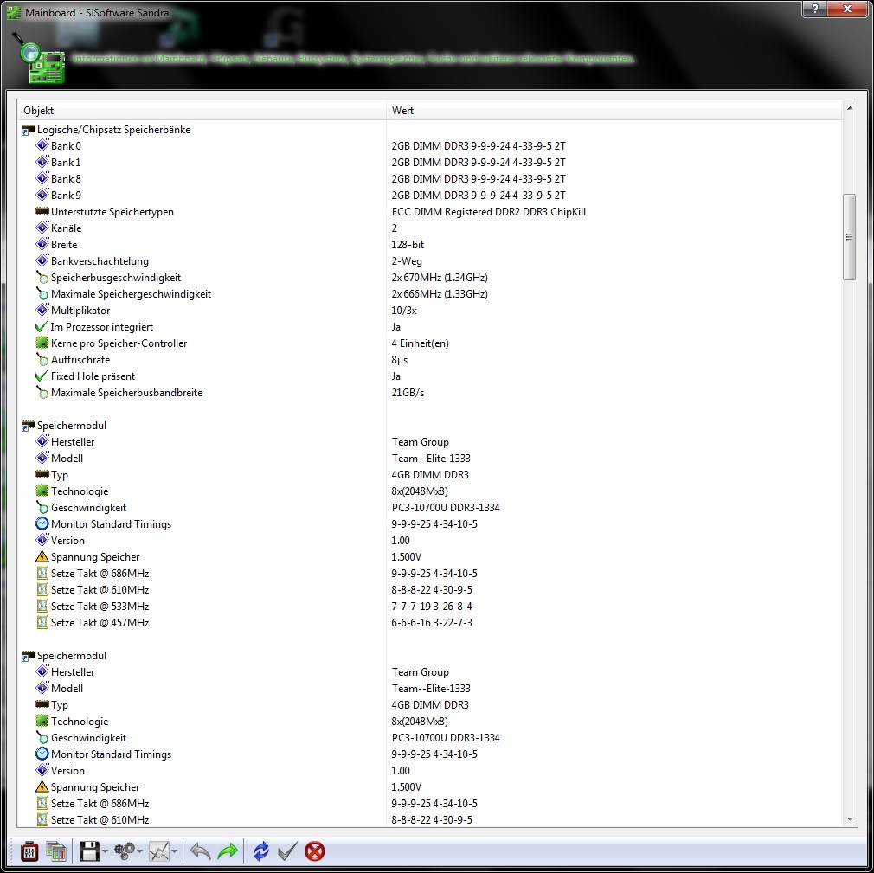Image resolution: width=874 pixels, height=873 pixels.
Task: Click the icon beside Setze Takt @ 457MHz
Action: [x=42, y=622]
